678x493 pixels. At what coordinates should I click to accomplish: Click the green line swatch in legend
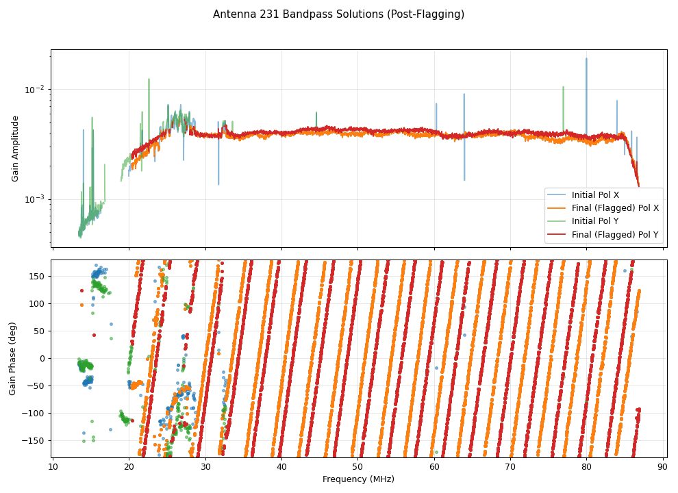[x=558, y=221]
